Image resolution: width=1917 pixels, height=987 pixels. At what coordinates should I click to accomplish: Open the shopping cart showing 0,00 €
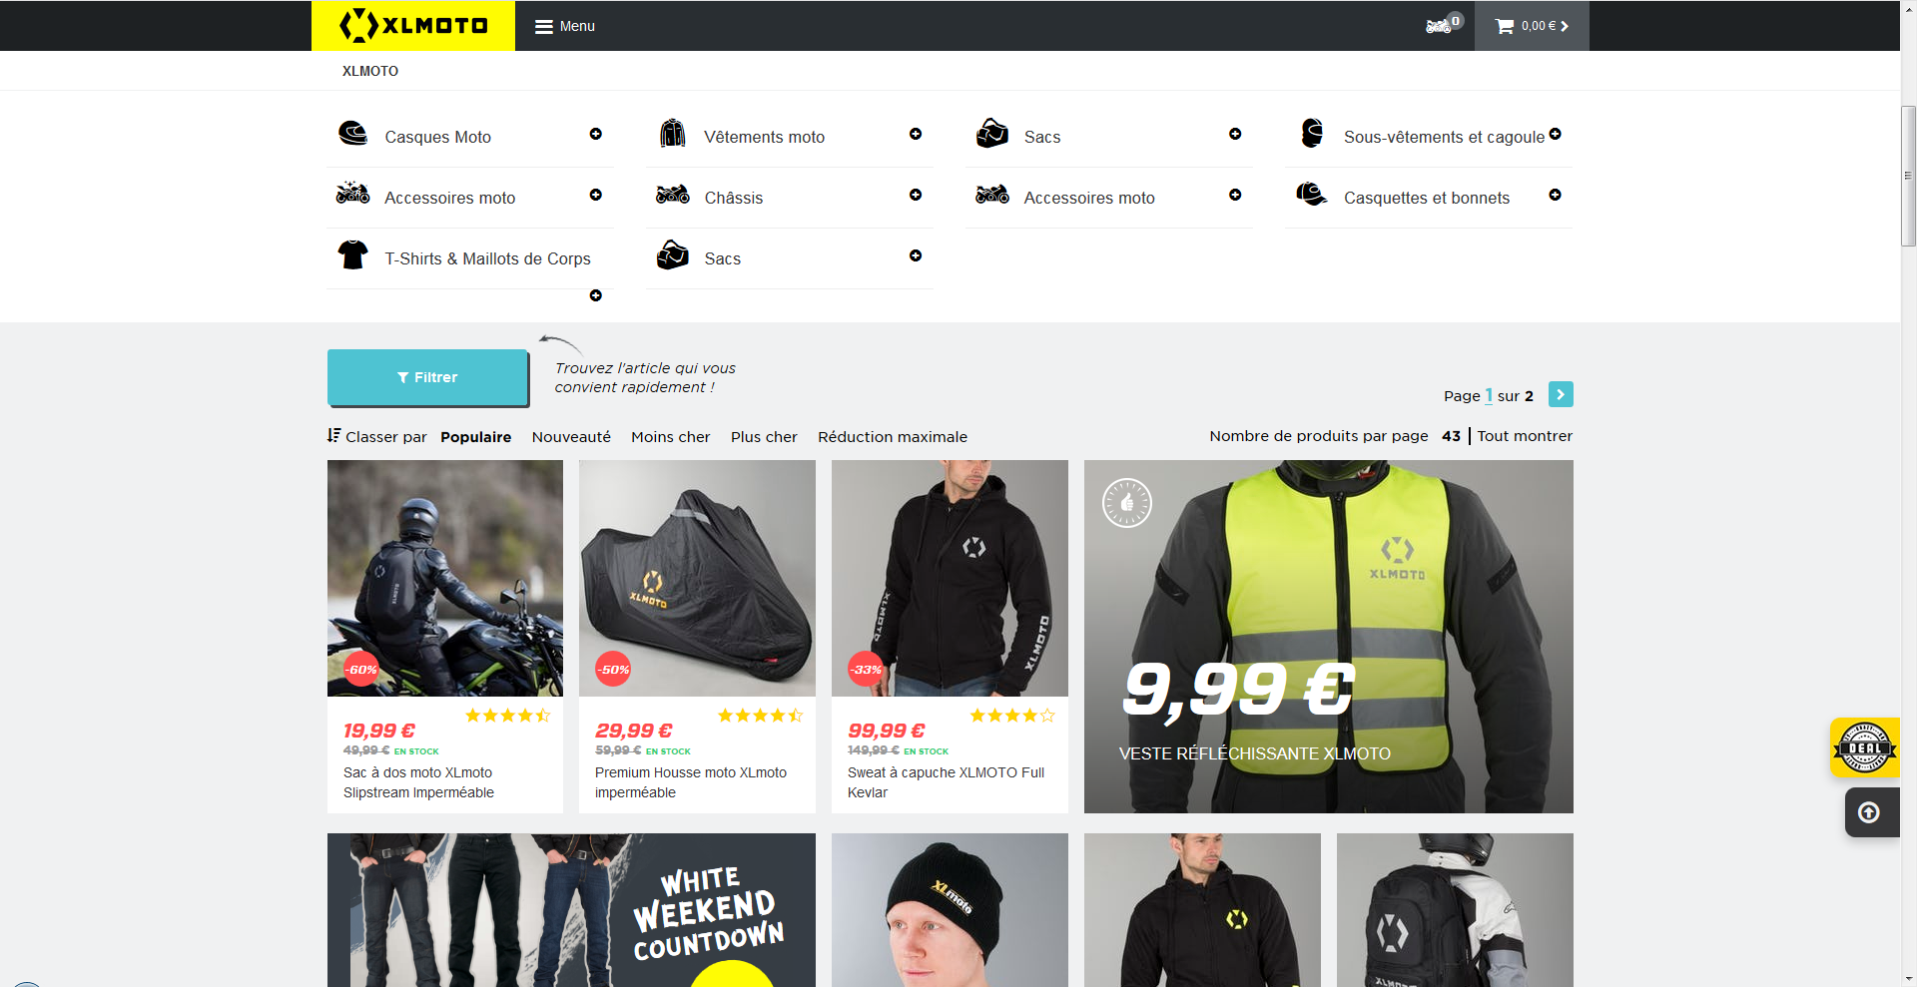(1532, 26)
